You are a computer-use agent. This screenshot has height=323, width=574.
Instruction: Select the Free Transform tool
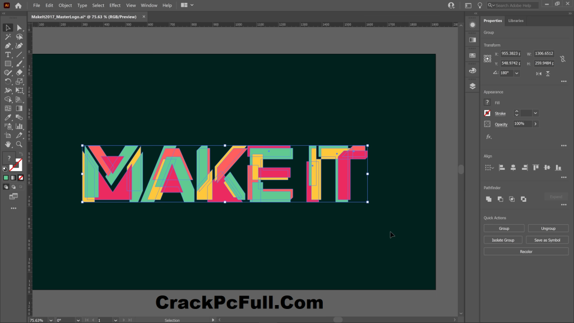(x=20, y=90)
